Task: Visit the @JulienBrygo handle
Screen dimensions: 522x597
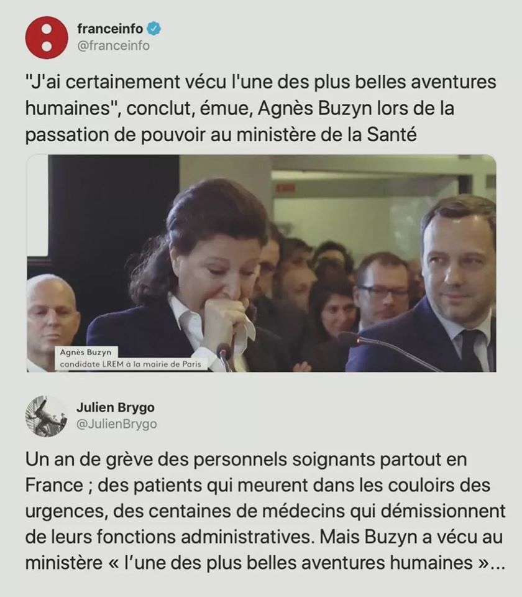Action: tap(117, 424)
